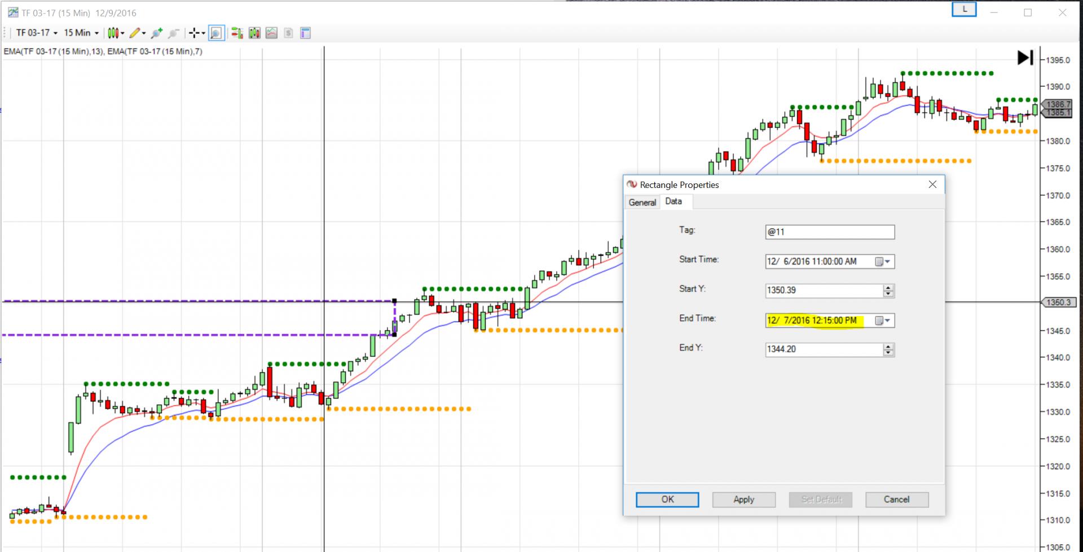Click the chart properties panel icon
The width and height of the screenshot is (1083, 552).
point(305,33)
